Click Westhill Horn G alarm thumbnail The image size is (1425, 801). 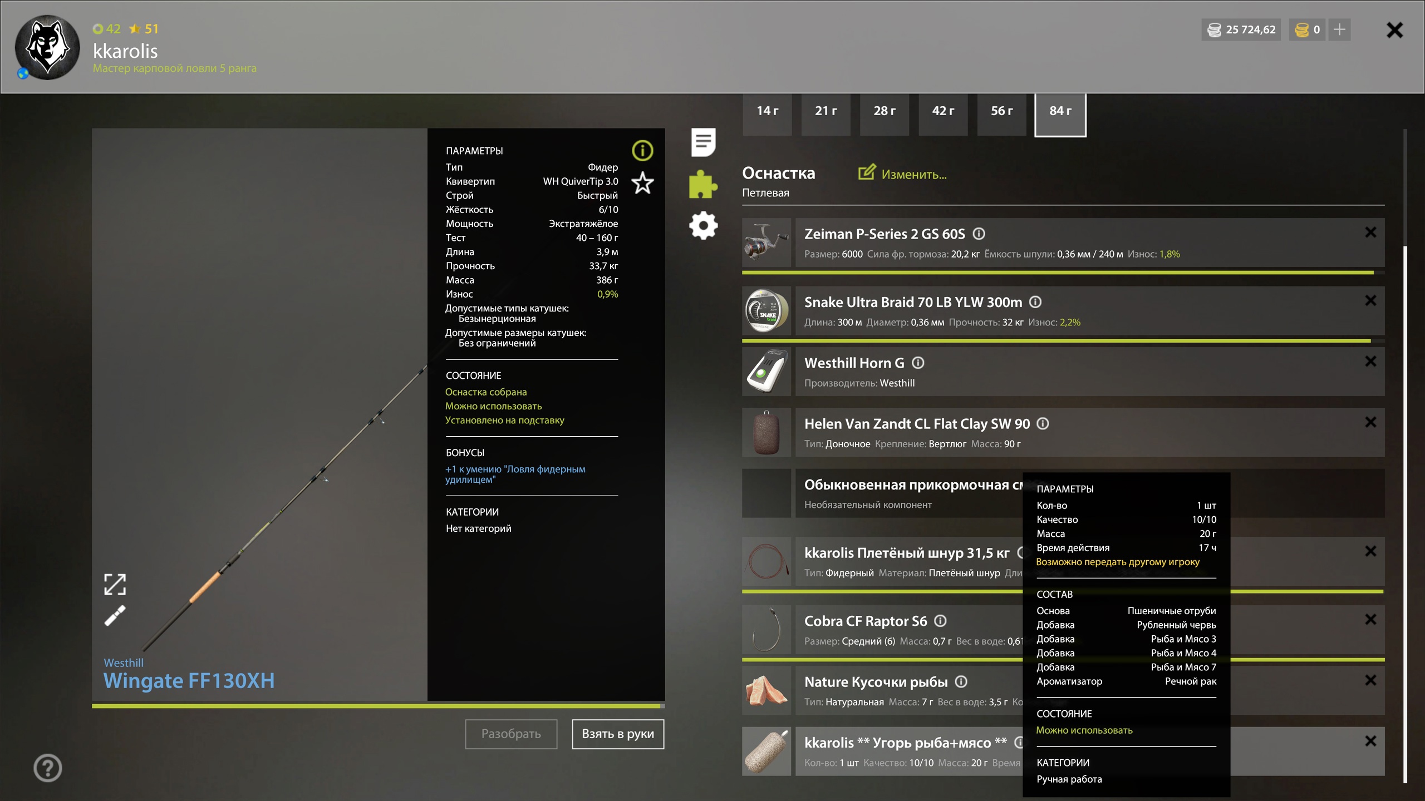[766, 372]
